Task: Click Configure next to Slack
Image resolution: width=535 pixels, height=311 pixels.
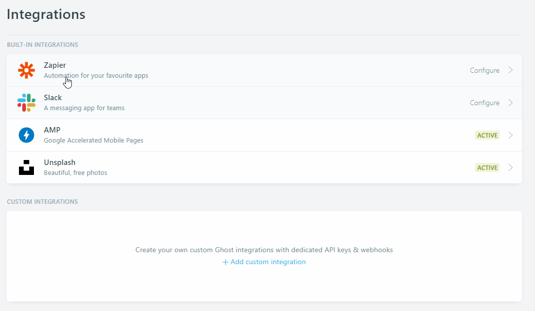Action: (484, 103)
